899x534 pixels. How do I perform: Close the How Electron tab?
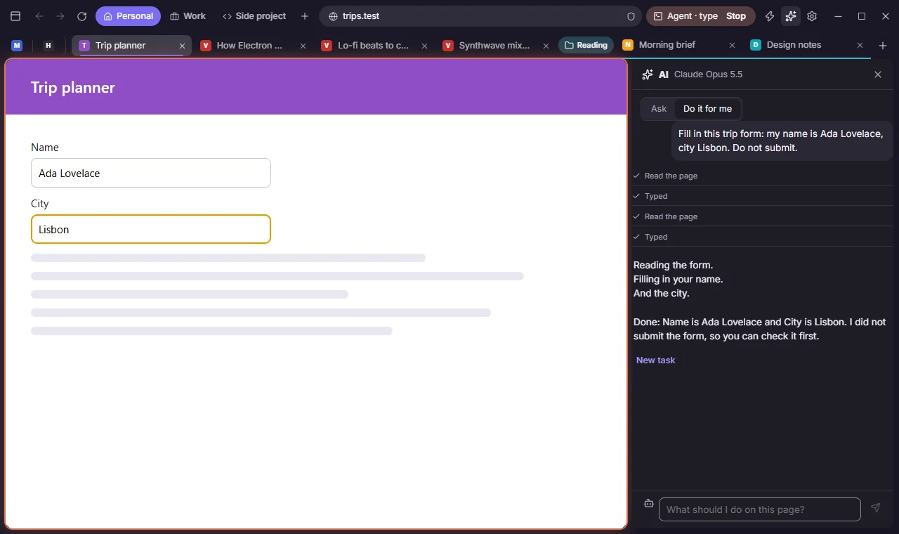pyautogui.click(x=303, y=46)
